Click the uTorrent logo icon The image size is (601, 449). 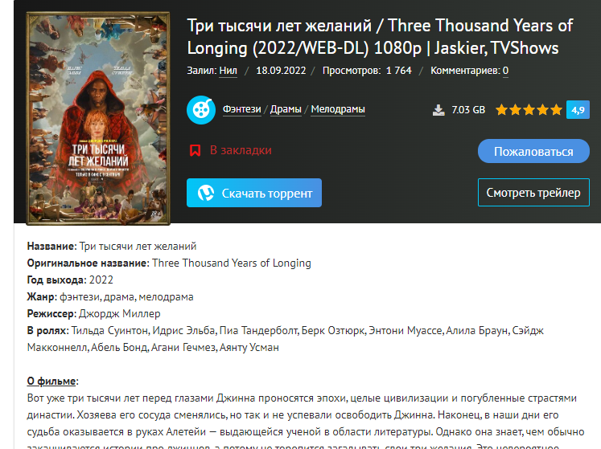pyautogui.click(x=206, y=194)
